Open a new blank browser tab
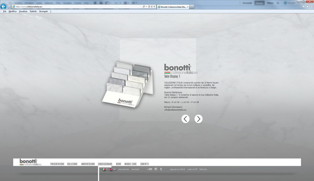Screen dimensions: 314x181 pyautogui.click(x=192, y=7)
